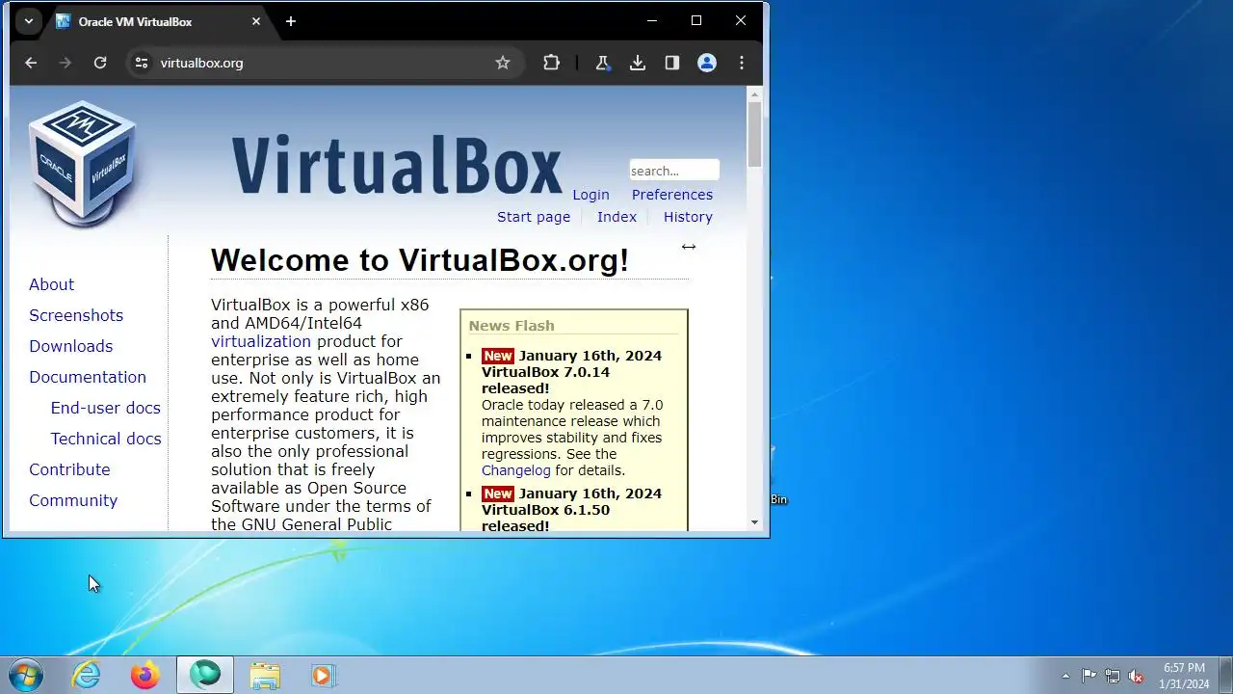Click the site search box
This screenshot has width=1233, height=694.
tap(674, 171)
